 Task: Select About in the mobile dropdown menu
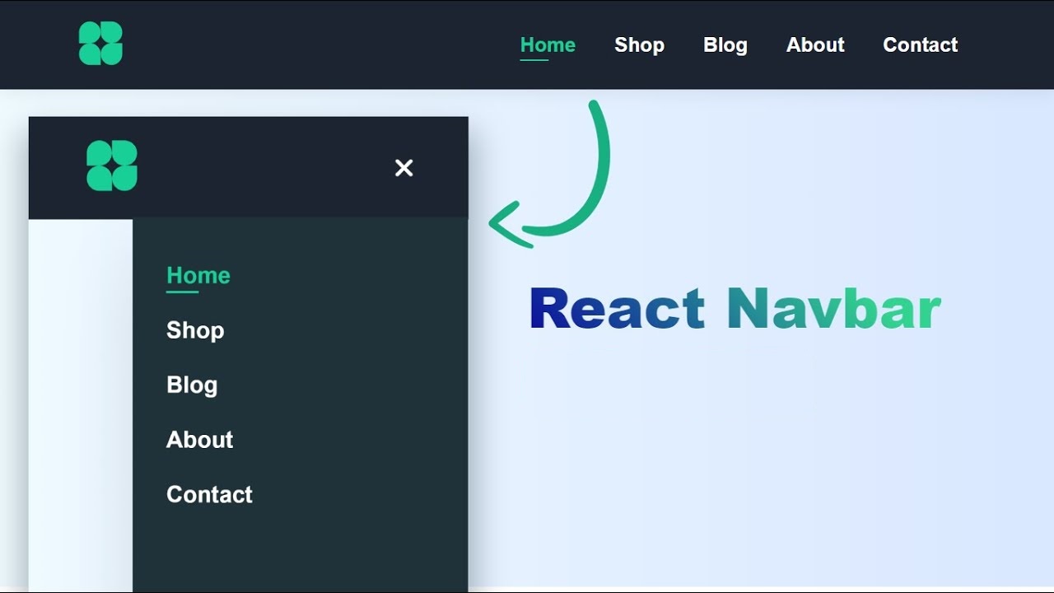[x=200, y=440]
